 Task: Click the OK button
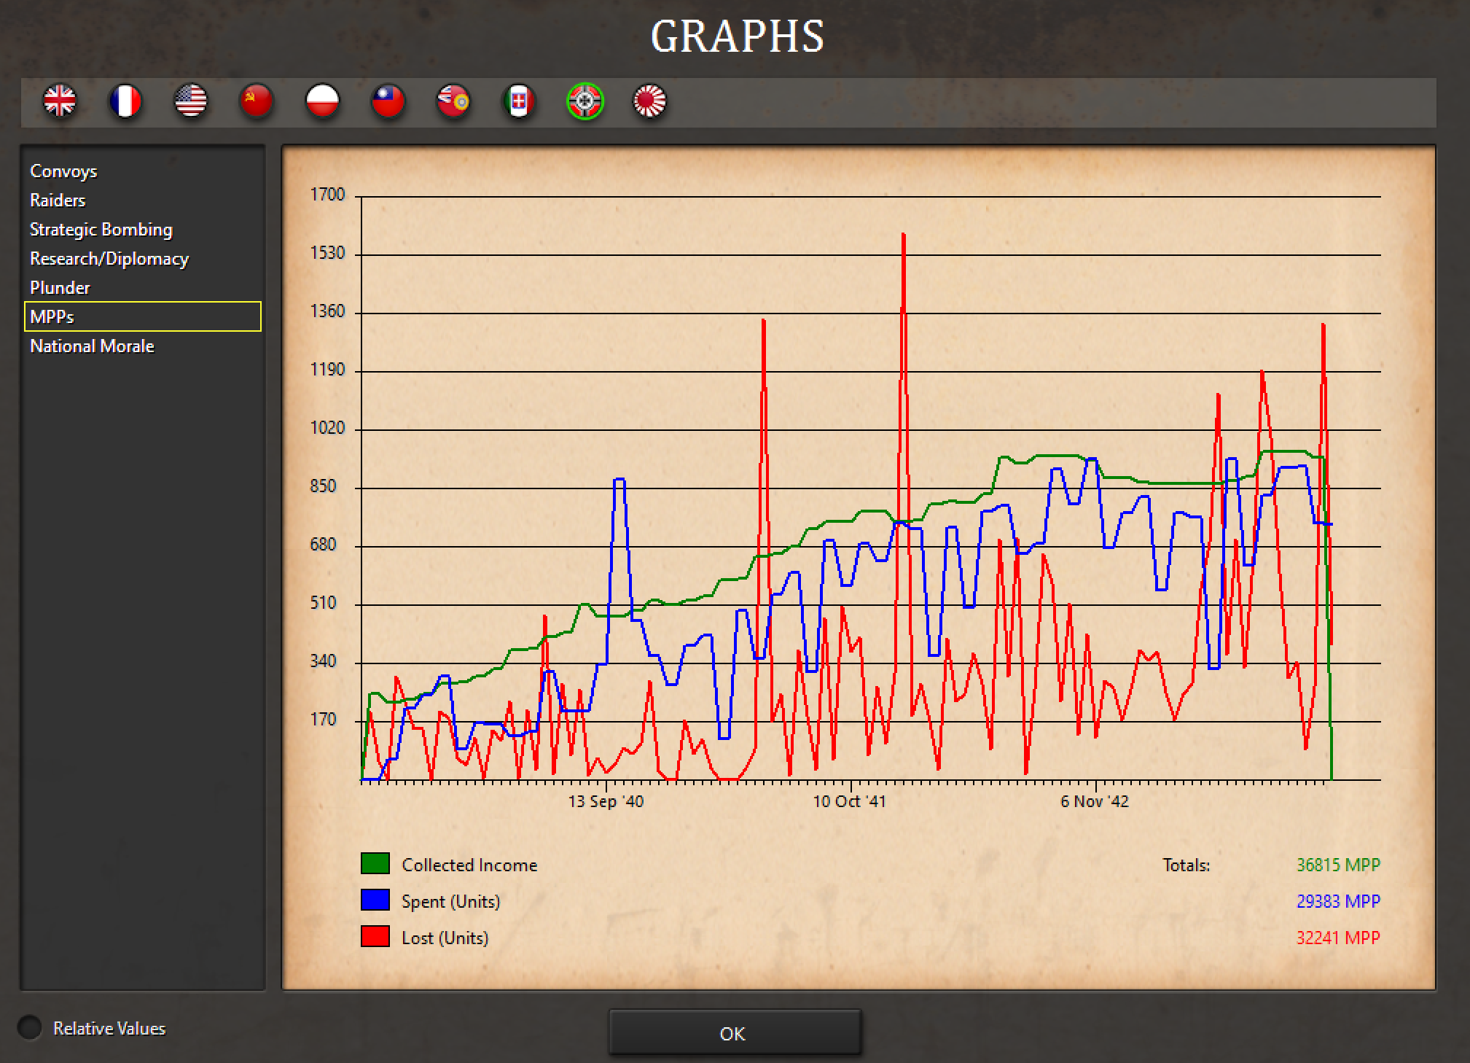735,1032
